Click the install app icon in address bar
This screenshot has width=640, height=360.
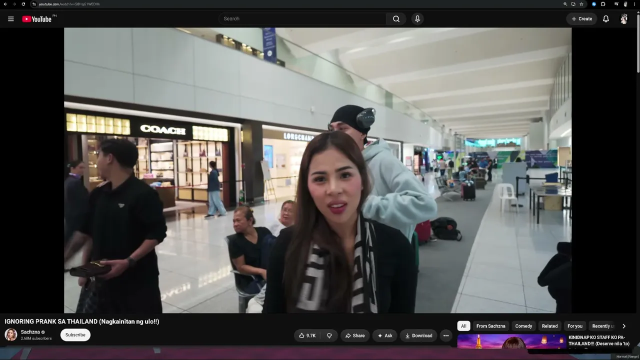click(x=573, y=4)
